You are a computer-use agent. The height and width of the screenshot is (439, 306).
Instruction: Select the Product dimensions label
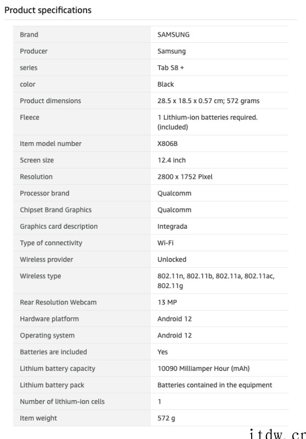point(50,101)
